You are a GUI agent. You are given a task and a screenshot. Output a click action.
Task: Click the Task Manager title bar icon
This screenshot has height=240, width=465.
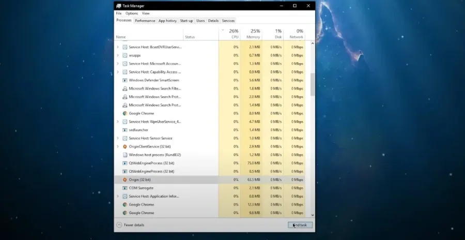pos(119,6)
